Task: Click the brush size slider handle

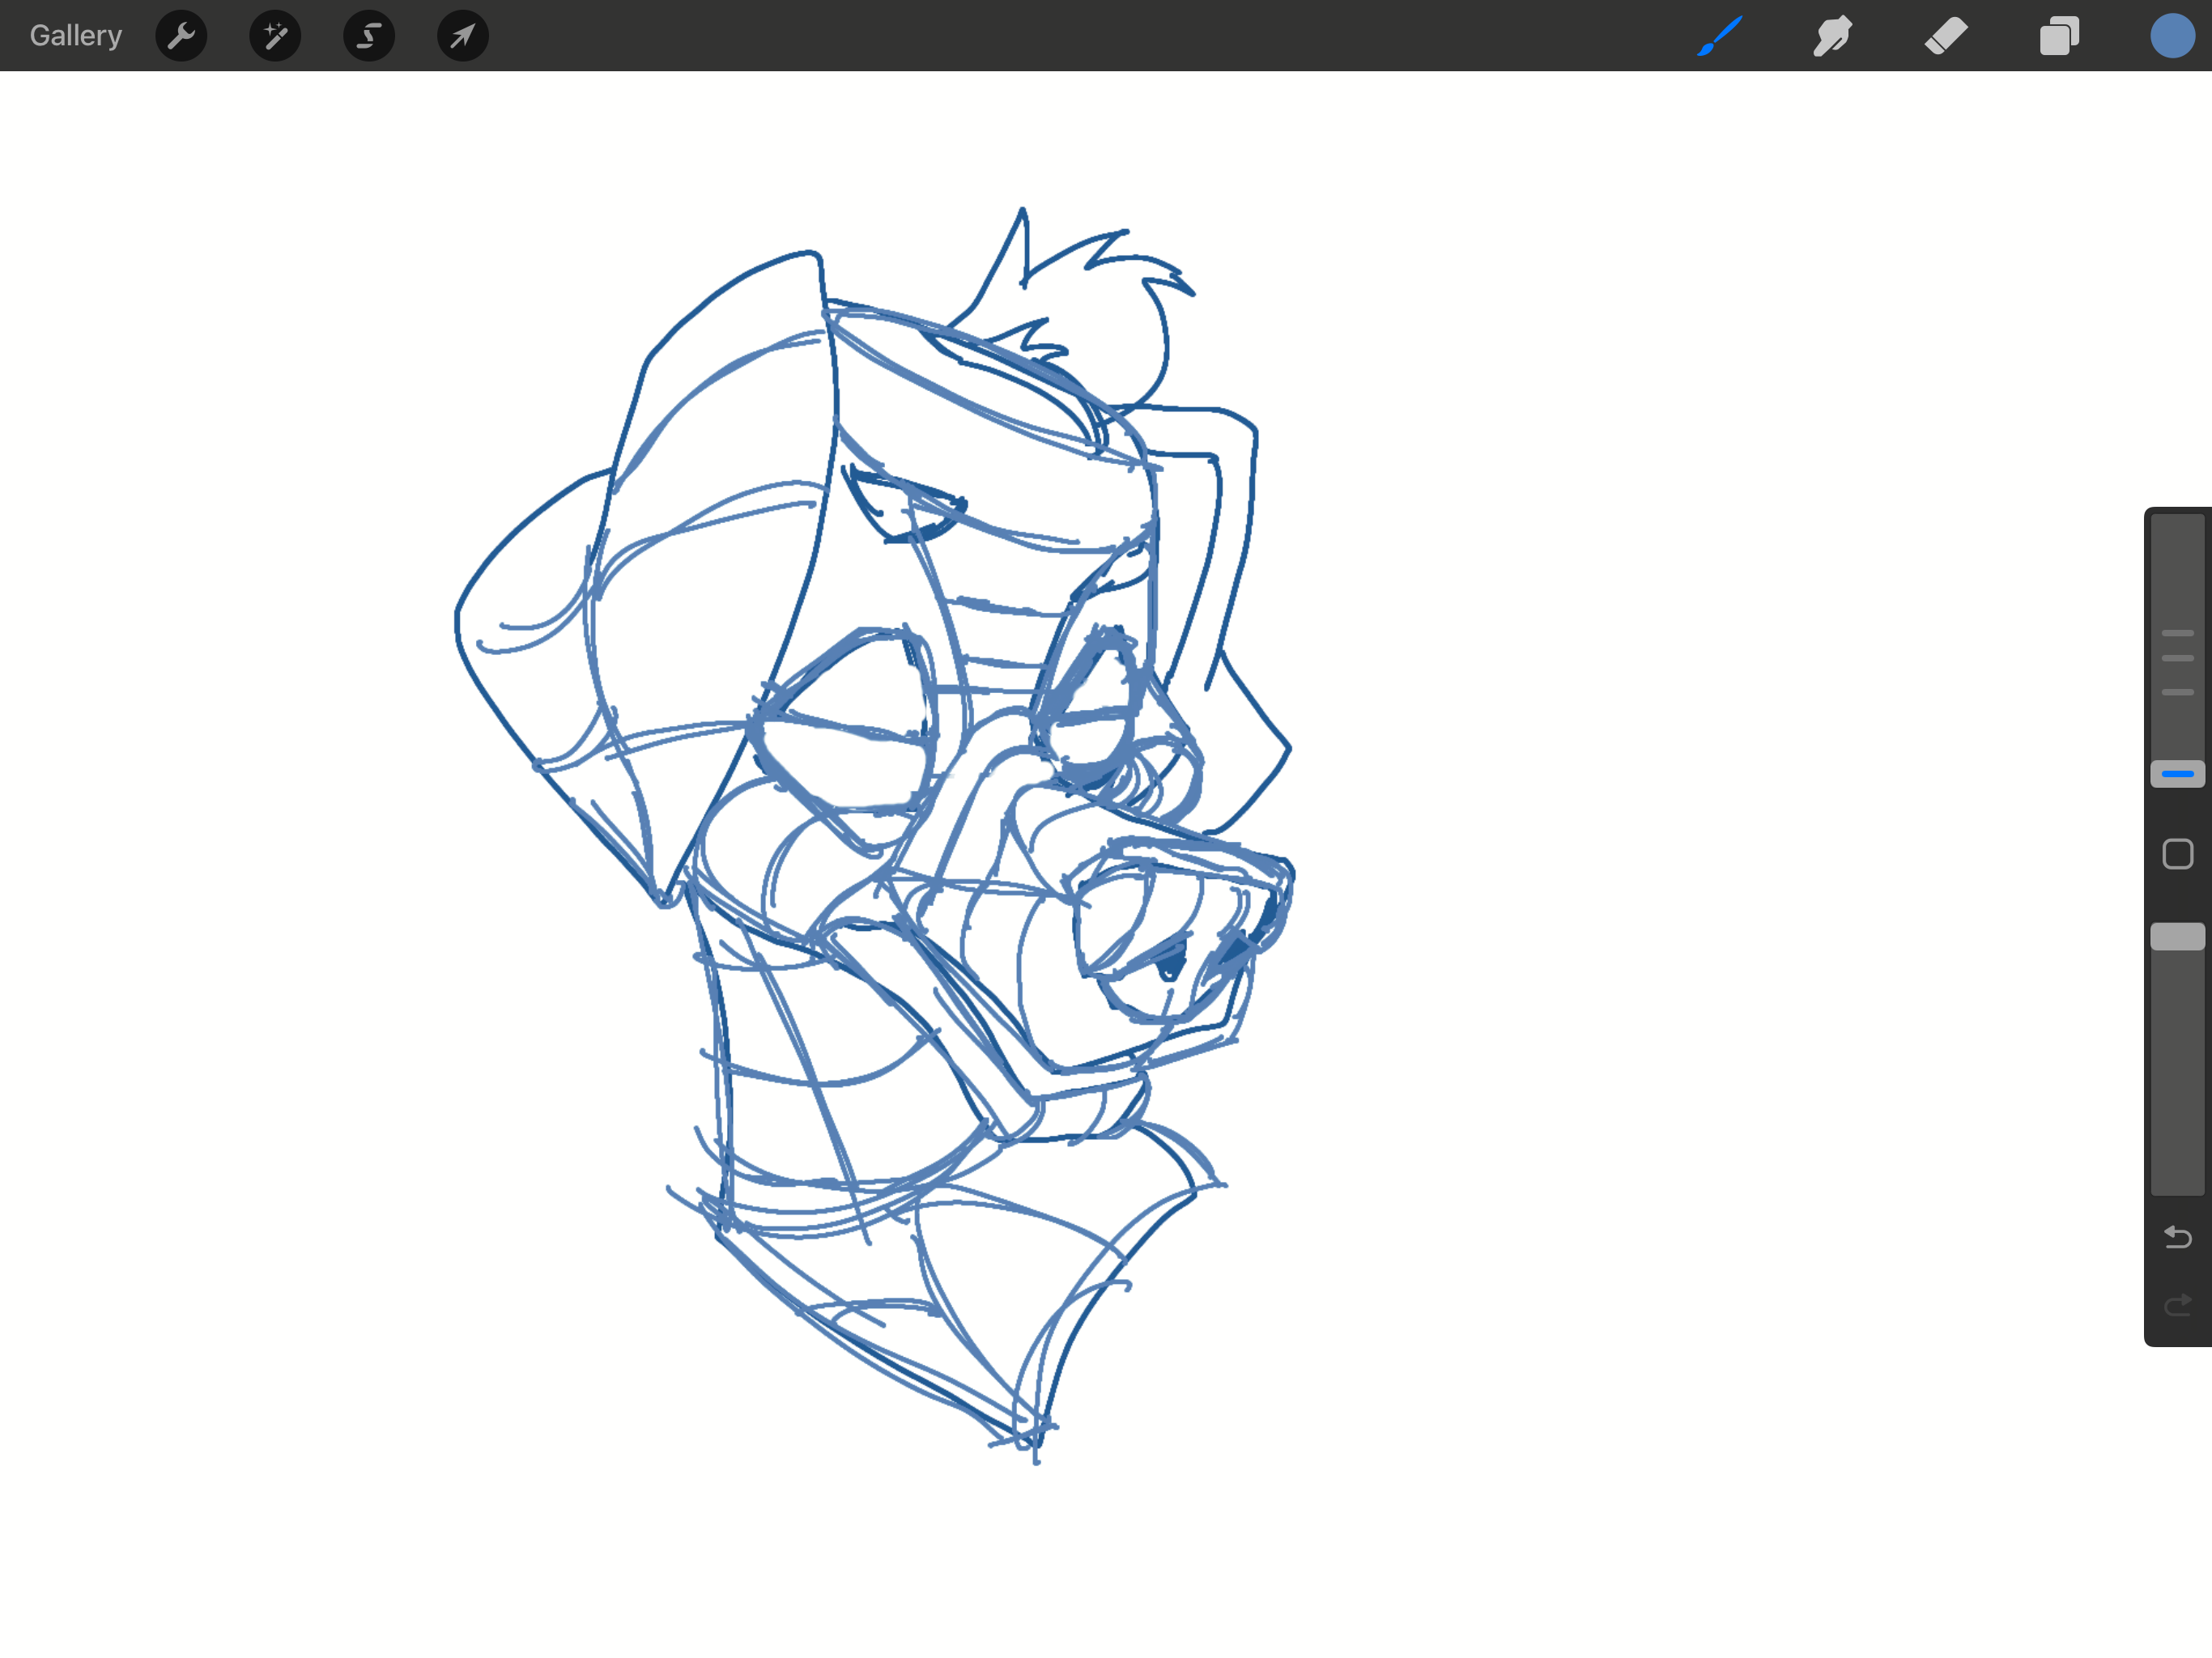Action: (2177, 774)
